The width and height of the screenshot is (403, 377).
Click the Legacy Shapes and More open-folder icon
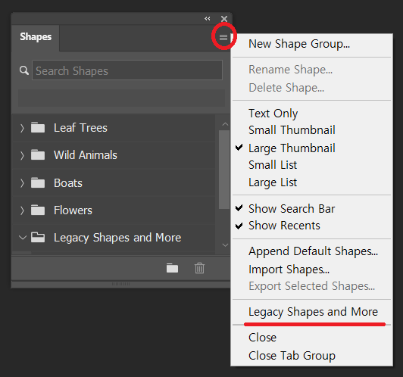tap(38, 237)
